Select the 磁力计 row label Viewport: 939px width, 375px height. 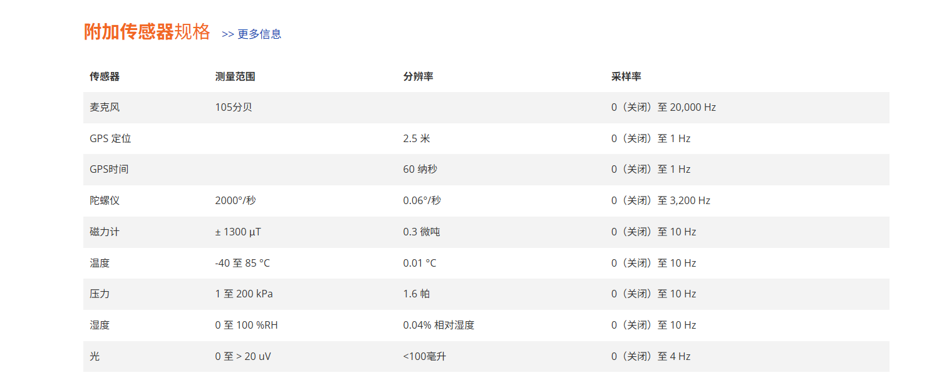click(105, 232)
